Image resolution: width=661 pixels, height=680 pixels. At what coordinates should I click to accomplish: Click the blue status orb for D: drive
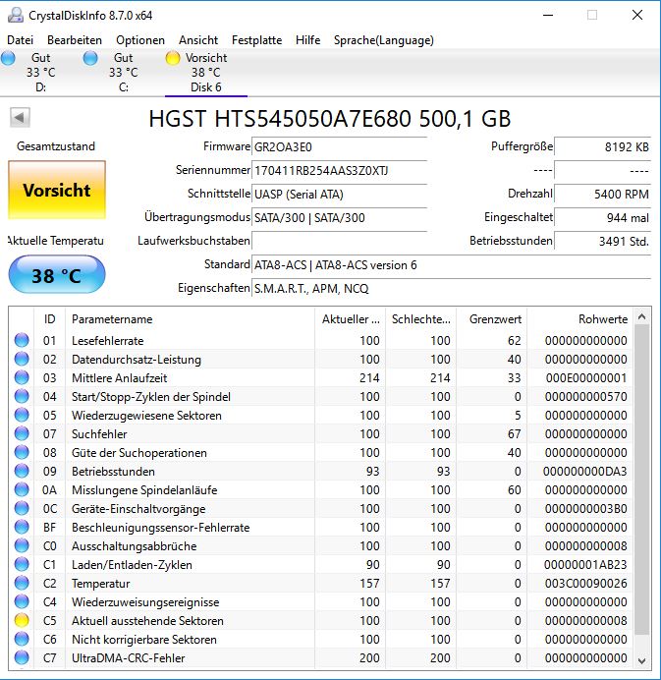pos(8,58)
